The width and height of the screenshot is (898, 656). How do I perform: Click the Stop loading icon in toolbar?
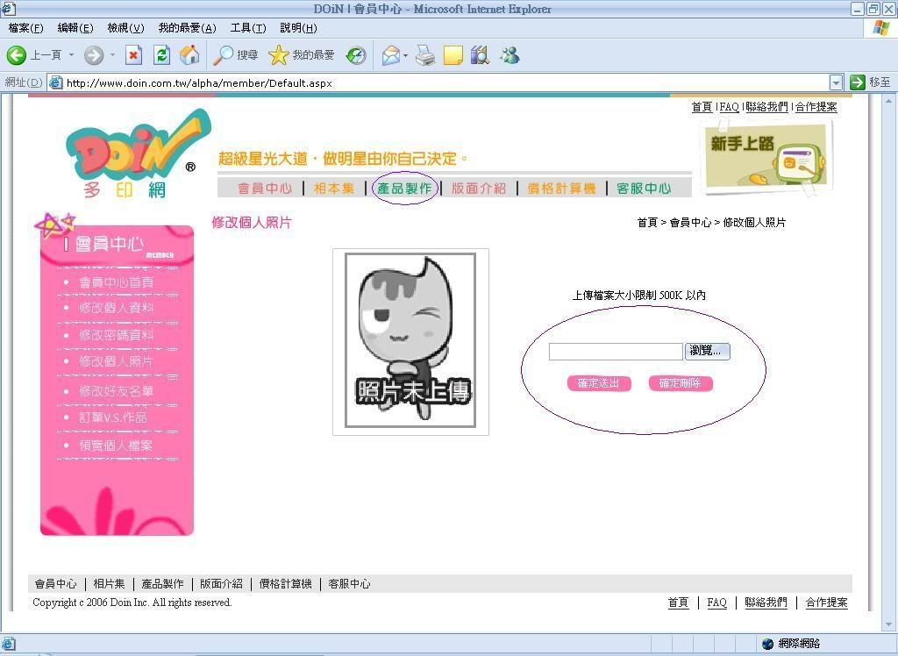click(133, 55)
